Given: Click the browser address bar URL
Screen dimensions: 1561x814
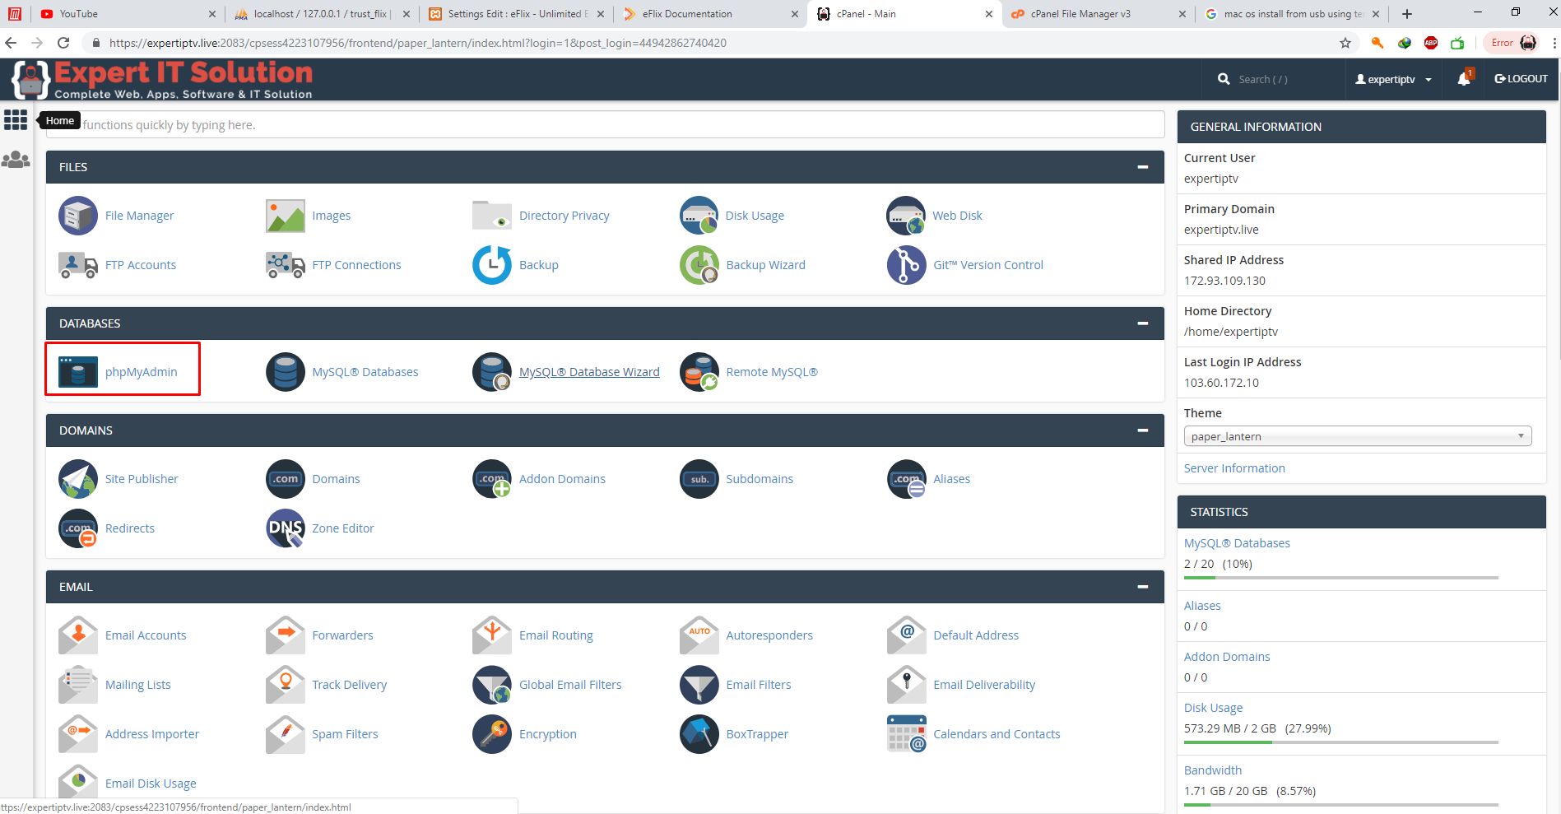Looking at the screenshot, I should [x=418, y=43].
